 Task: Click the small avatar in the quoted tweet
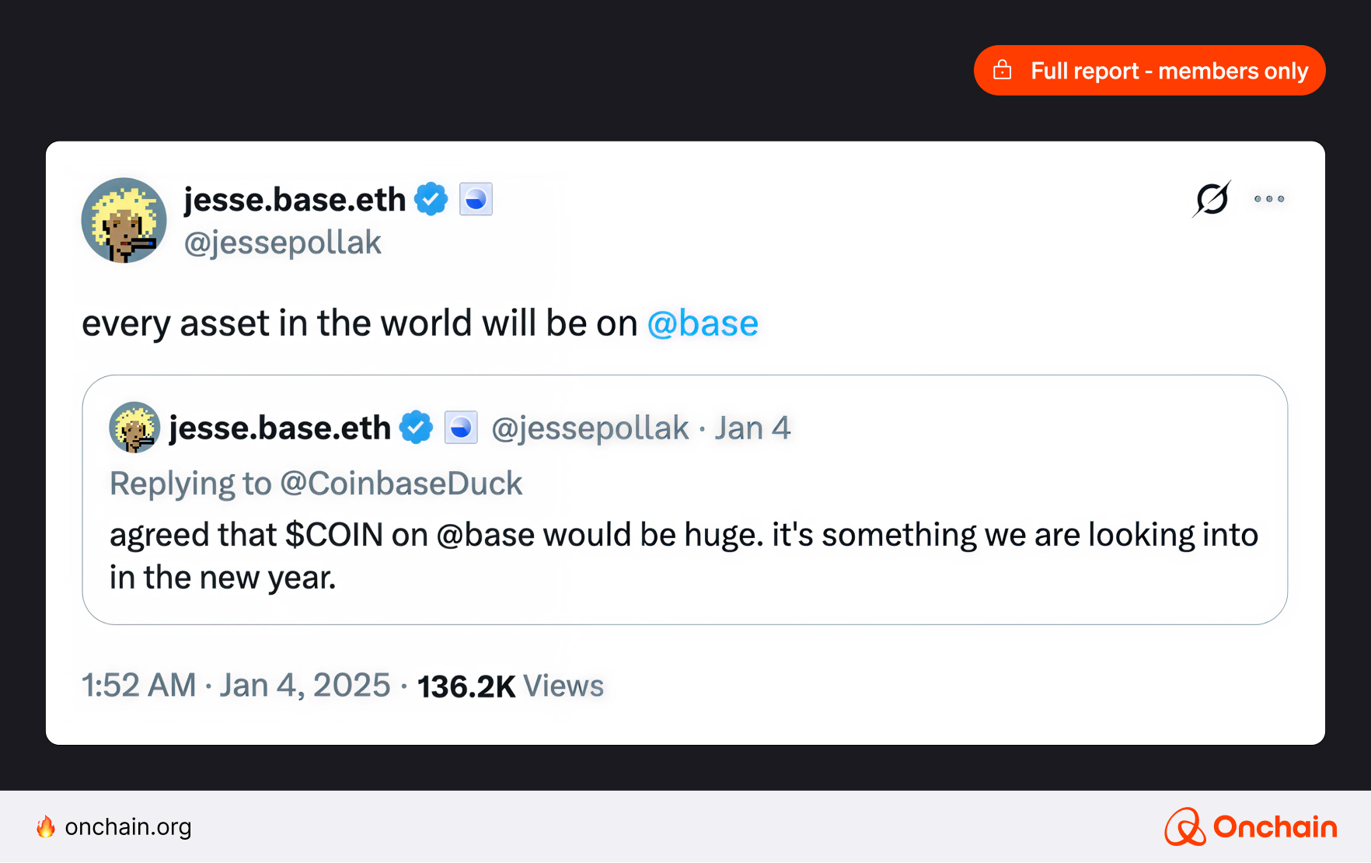point(134,428)
